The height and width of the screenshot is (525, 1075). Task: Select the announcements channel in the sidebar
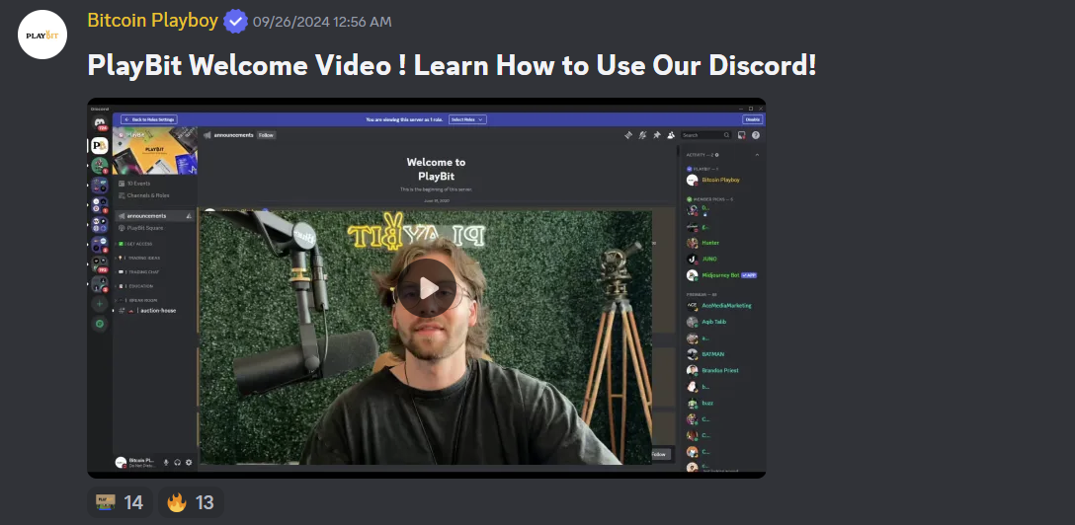click(154, 215)
